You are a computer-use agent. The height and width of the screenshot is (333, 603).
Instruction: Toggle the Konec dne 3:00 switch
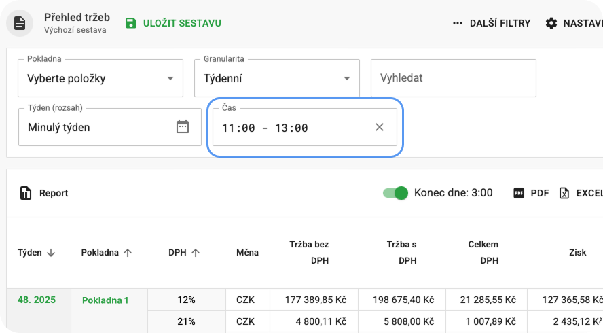(x=395, y=193)
